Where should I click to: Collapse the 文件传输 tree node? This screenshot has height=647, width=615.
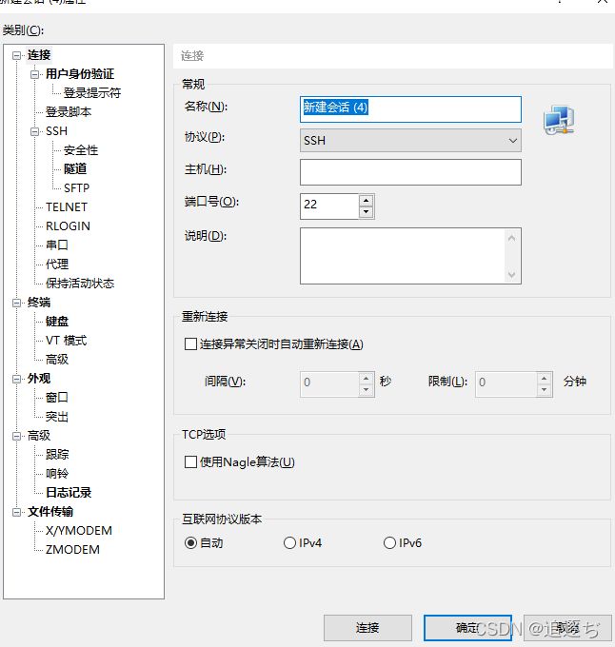(x=16, y=512)
